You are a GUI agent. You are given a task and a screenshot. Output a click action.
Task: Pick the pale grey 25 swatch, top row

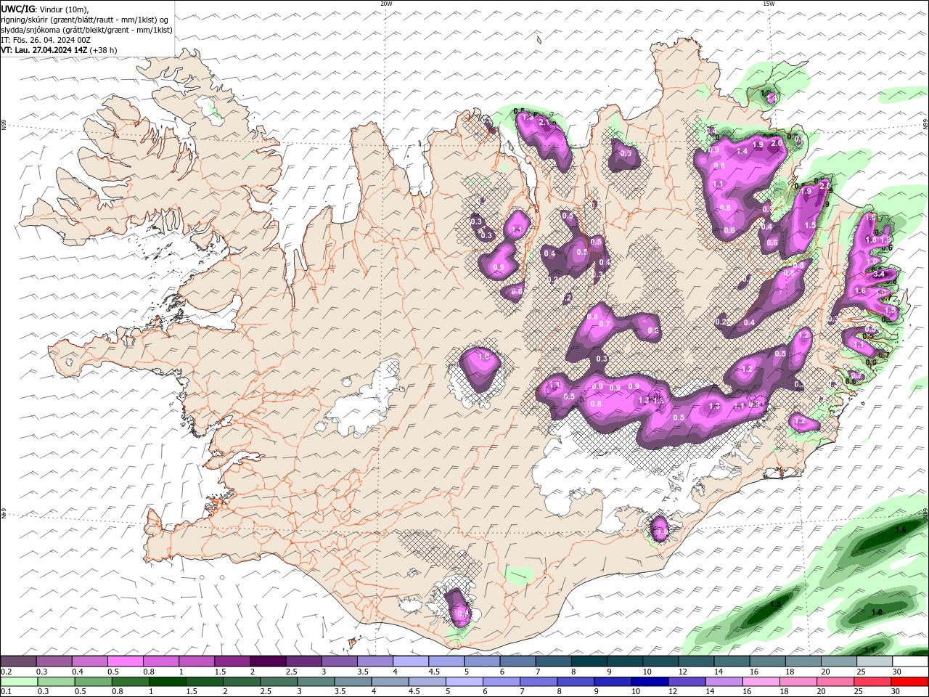[x=875, y=661]
